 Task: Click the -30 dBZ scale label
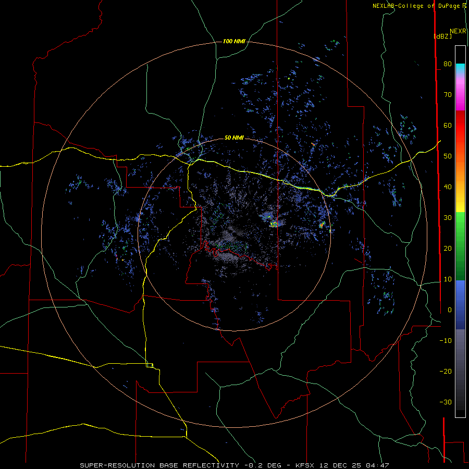pos(446,402)
